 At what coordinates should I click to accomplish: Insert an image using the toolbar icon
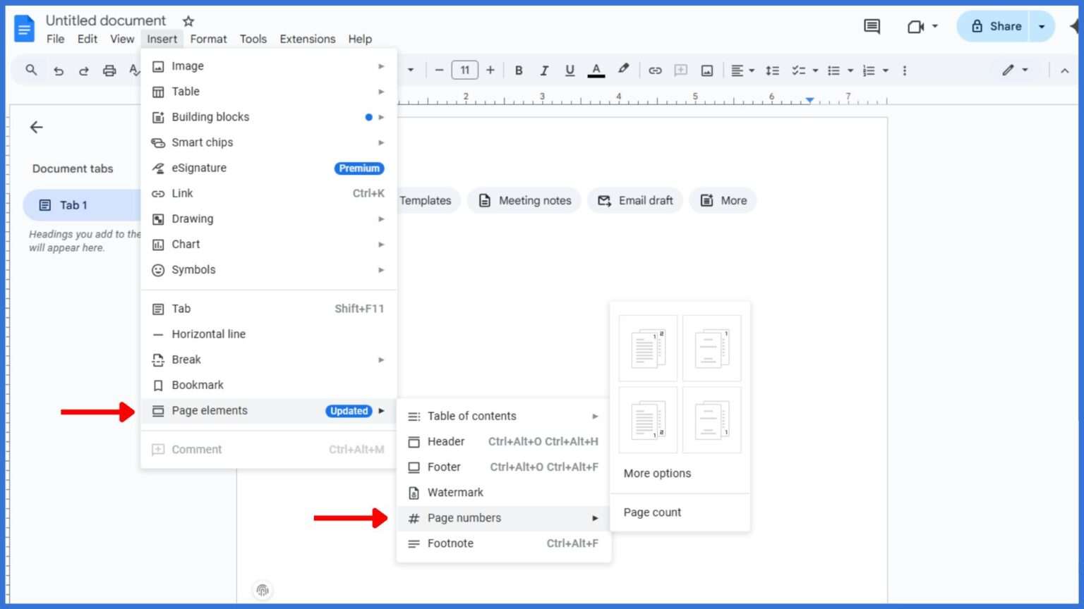pyautogui.click(x=706, y=70)
